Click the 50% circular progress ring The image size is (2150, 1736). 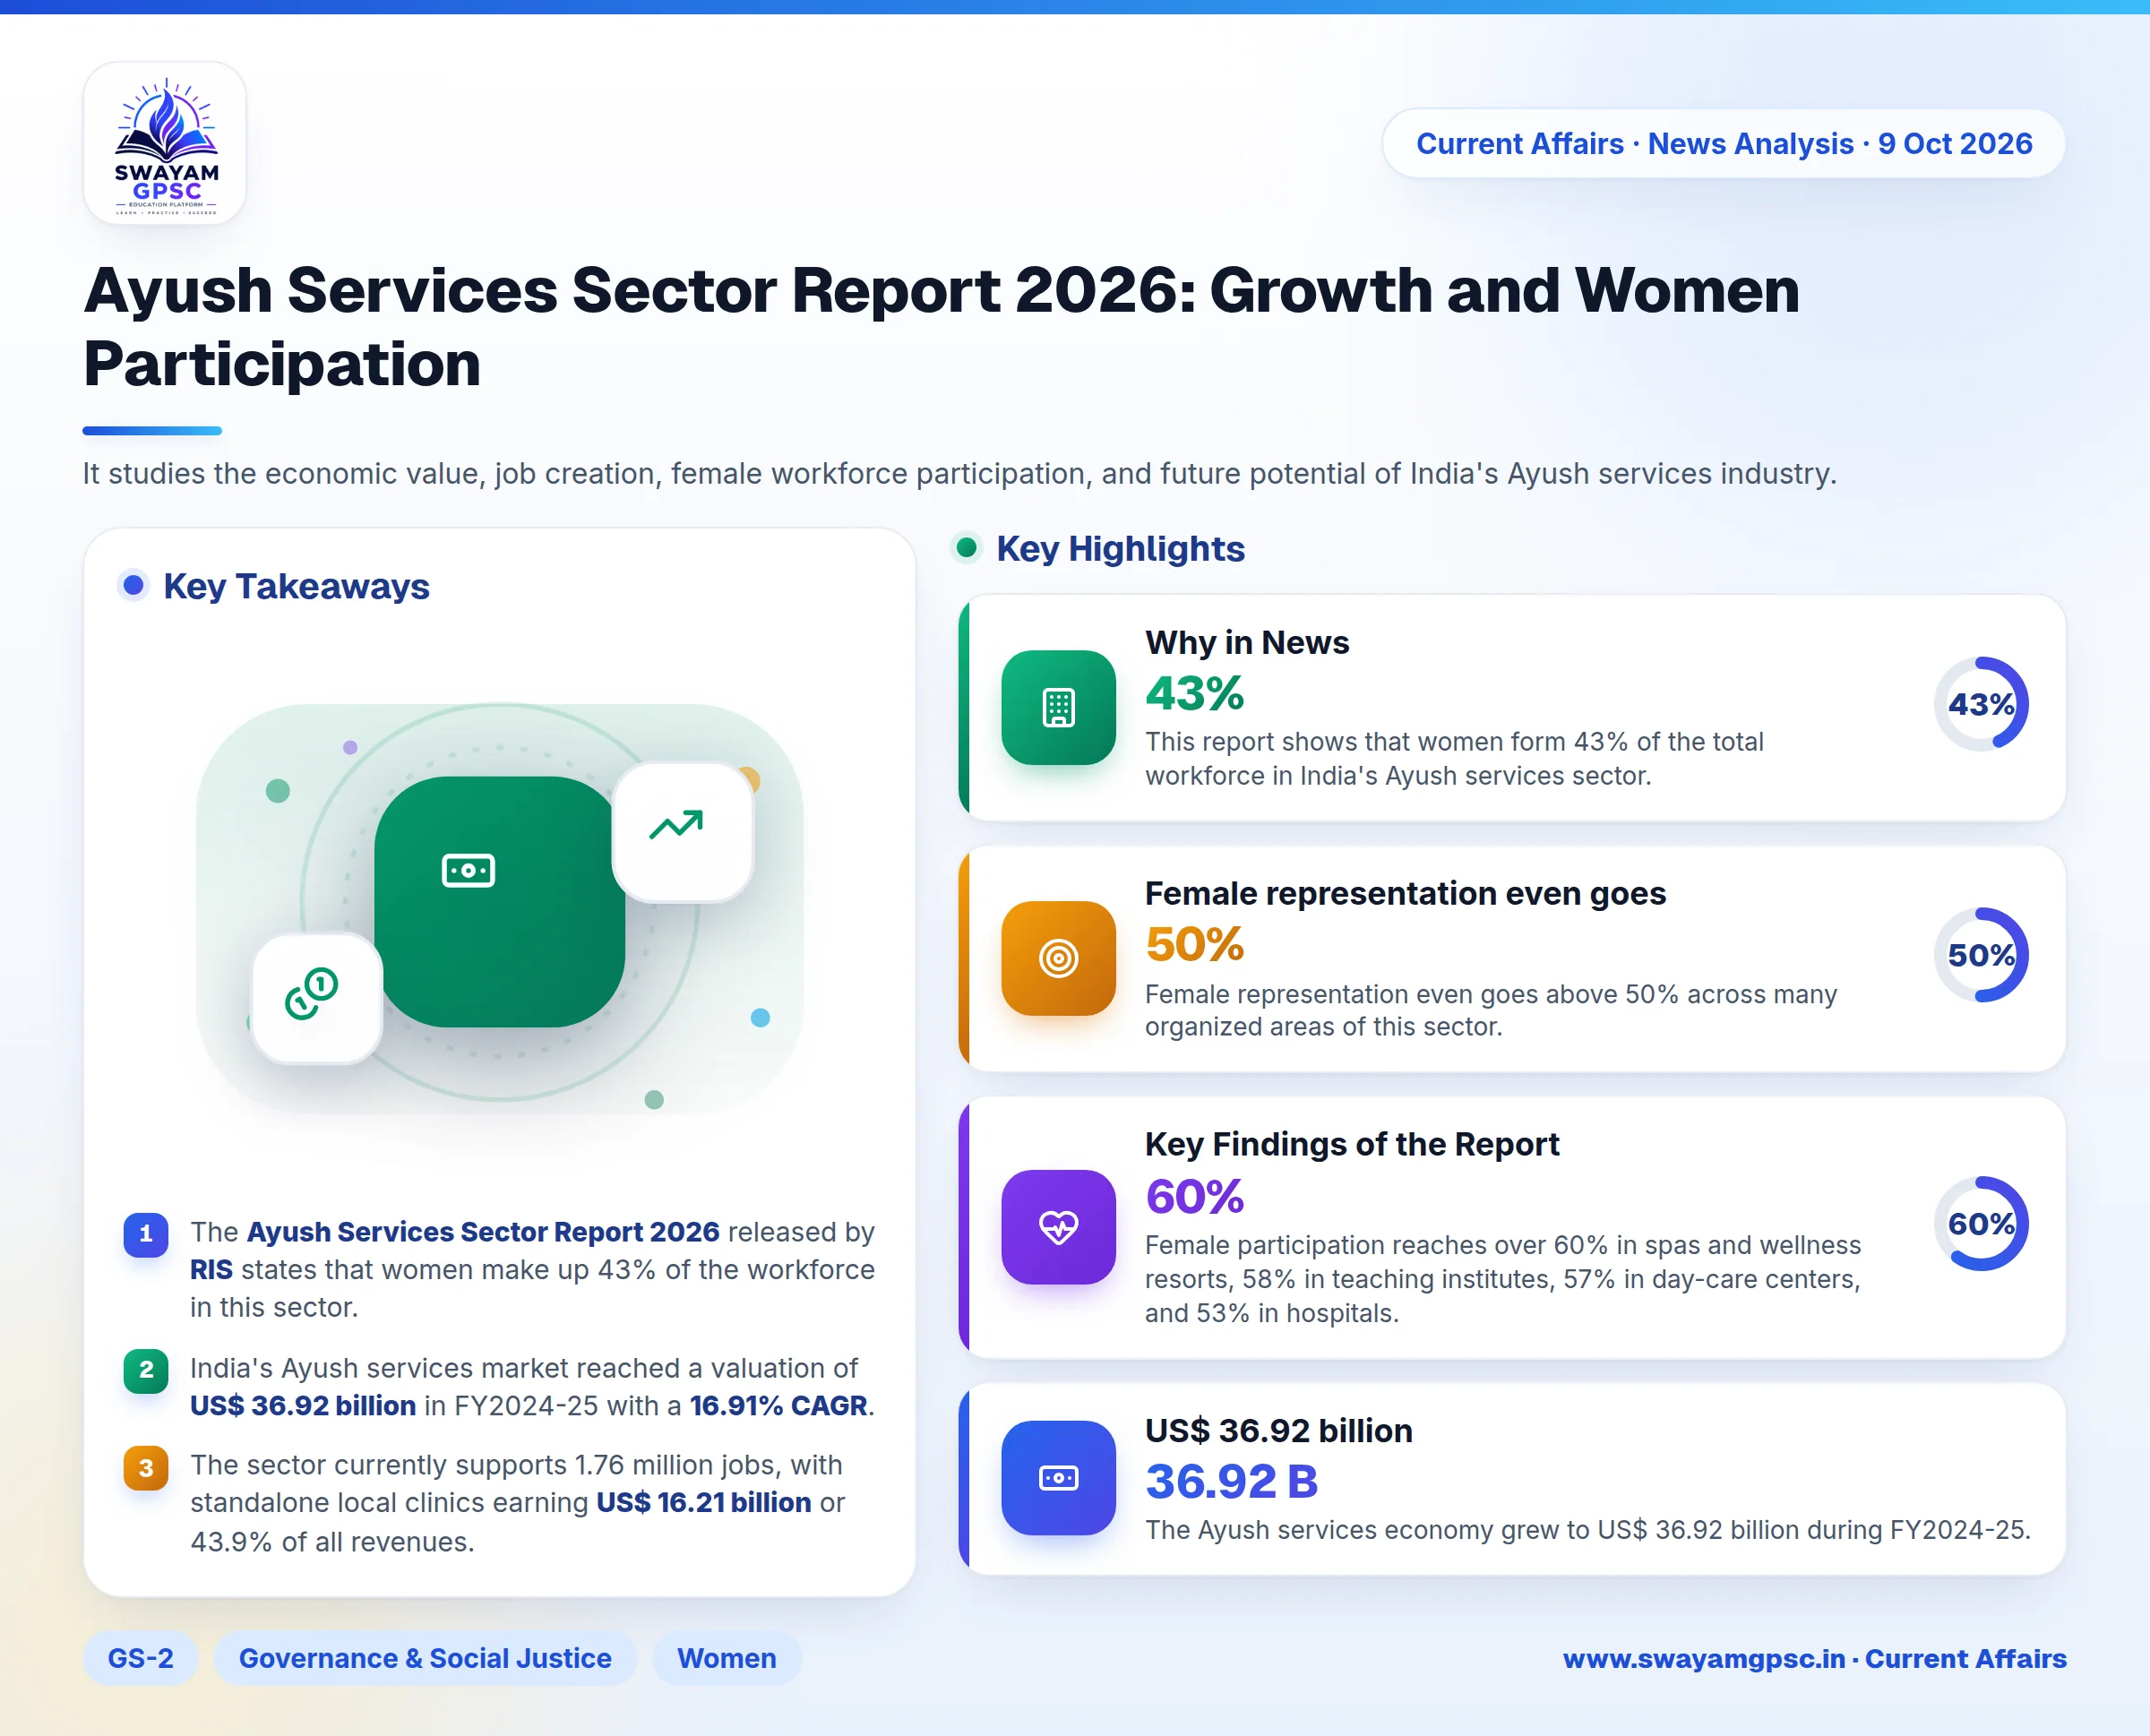(x=1981, y=955)
